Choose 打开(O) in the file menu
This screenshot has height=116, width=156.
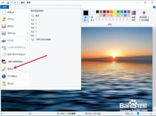pyautogui.click(x=15, y=19)
